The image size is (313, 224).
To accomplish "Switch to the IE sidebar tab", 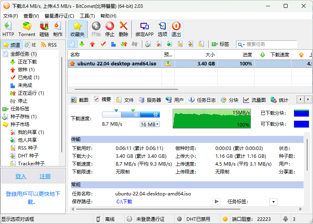I will (30, 45).
